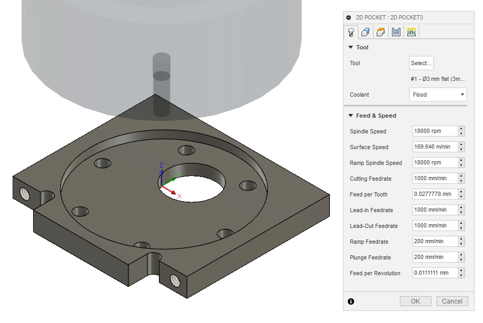Click Select... to choose a tool
This screenshot has width=483, height=323.
point(421,63)
